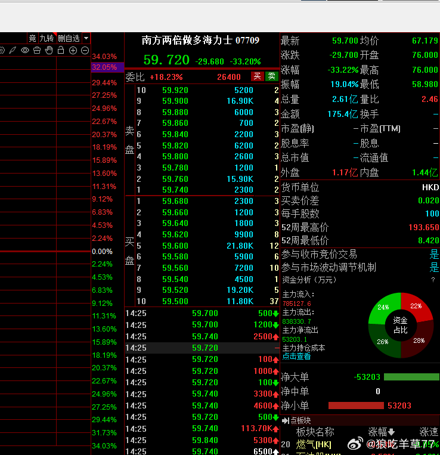Image resolution: width=440 pixels, height=455 pixels.
Task: Select the stock title 南方两倍做多海力士 07709
Action: [x=200, y=41]
